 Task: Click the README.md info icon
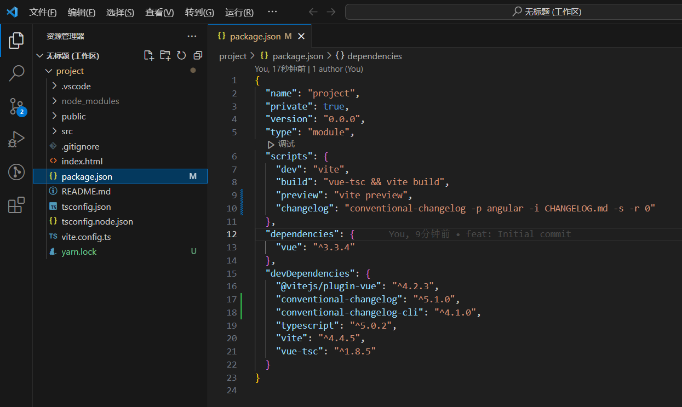(53, 191)
